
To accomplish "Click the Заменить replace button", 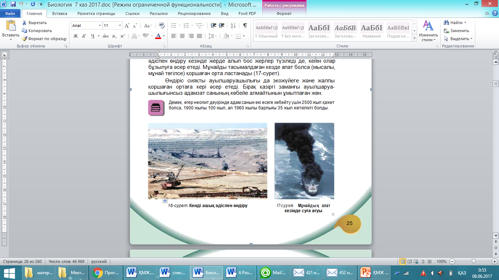I will point(457,31).
